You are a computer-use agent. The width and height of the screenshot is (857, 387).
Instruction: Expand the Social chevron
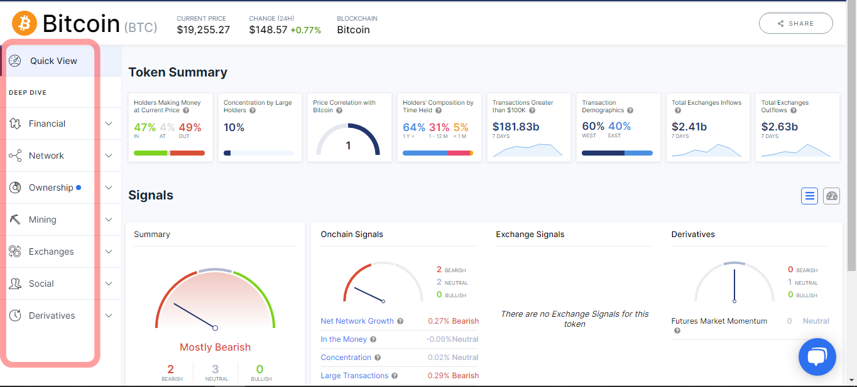pos(109,284)
